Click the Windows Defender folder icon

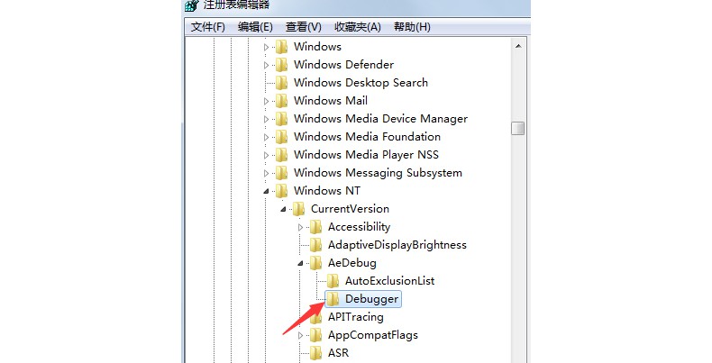point(281,65)
